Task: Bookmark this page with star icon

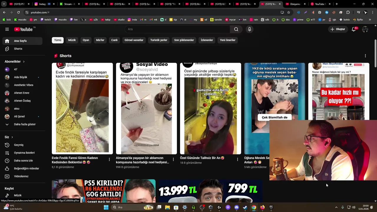Action: tap(289, 12)
